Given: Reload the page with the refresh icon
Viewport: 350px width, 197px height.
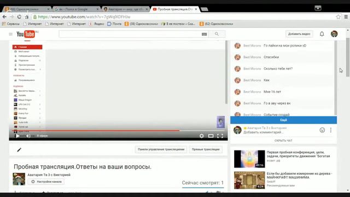Looking at the screenshot, I should pos(19,17).
